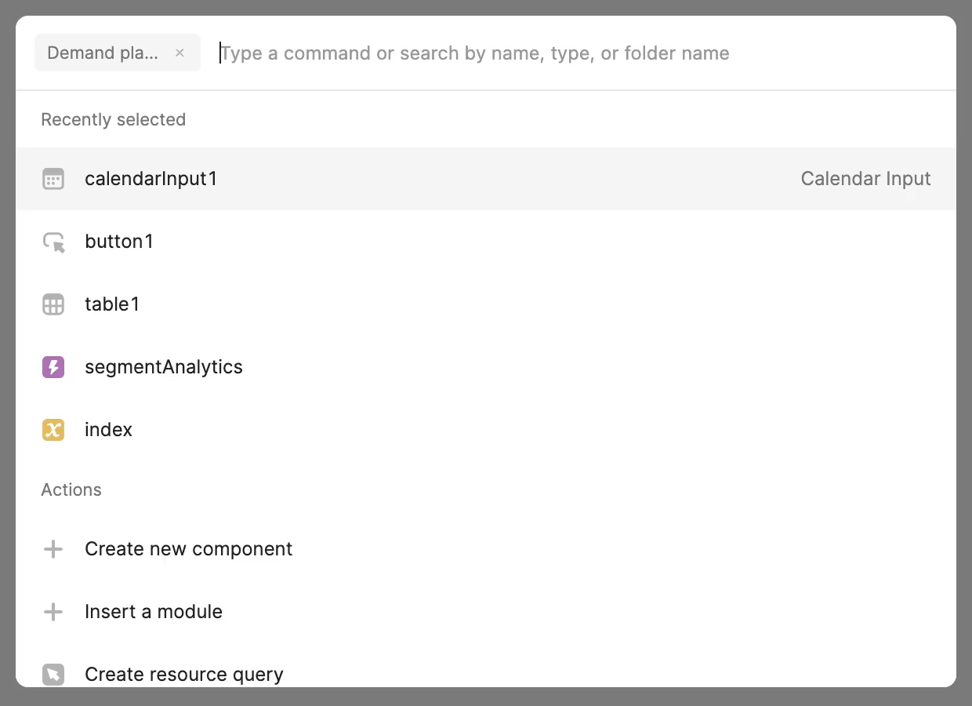Viewport: 972px width, 706px height.
Task: Choose the Create new component action
Action: (188, 549)
